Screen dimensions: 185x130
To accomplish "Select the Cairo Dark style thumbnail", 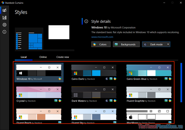I will (94, 70).
